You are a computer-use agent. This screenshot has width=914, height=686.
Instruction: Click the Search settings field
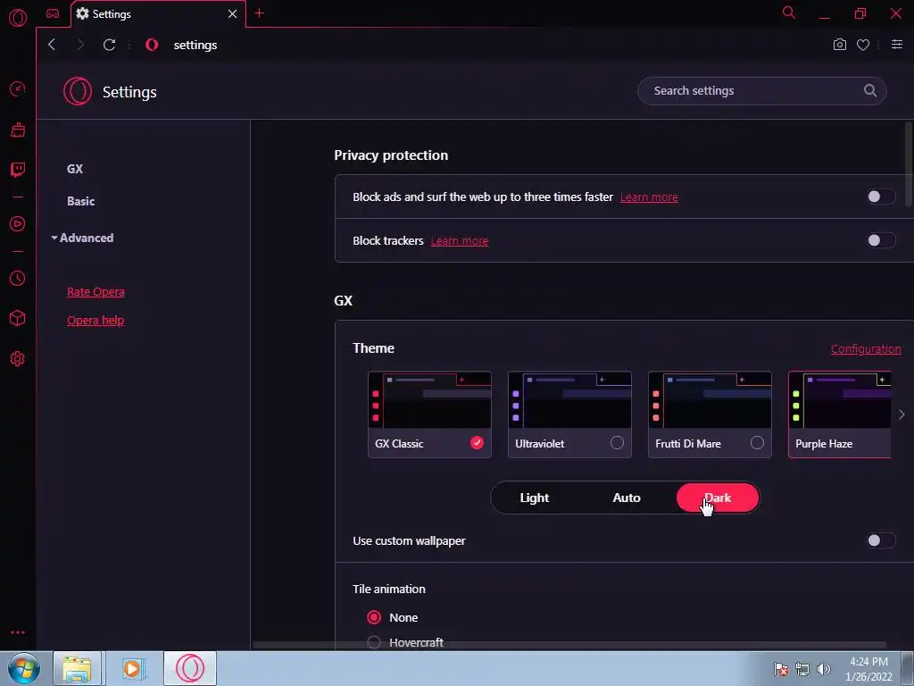point(762,91)
